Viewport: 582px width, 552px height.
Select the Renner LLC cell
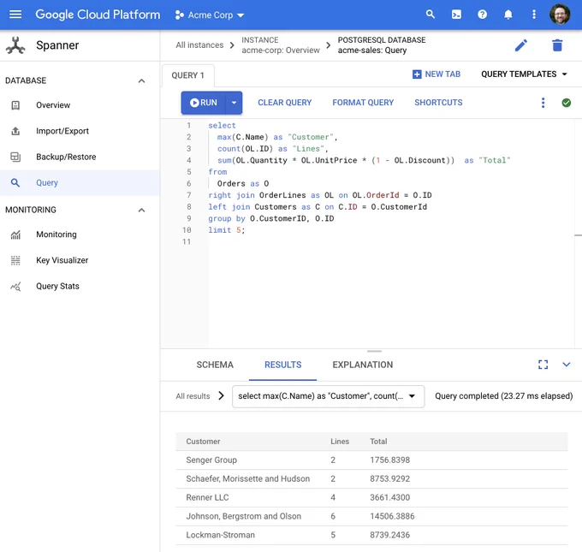coord(207,497)
